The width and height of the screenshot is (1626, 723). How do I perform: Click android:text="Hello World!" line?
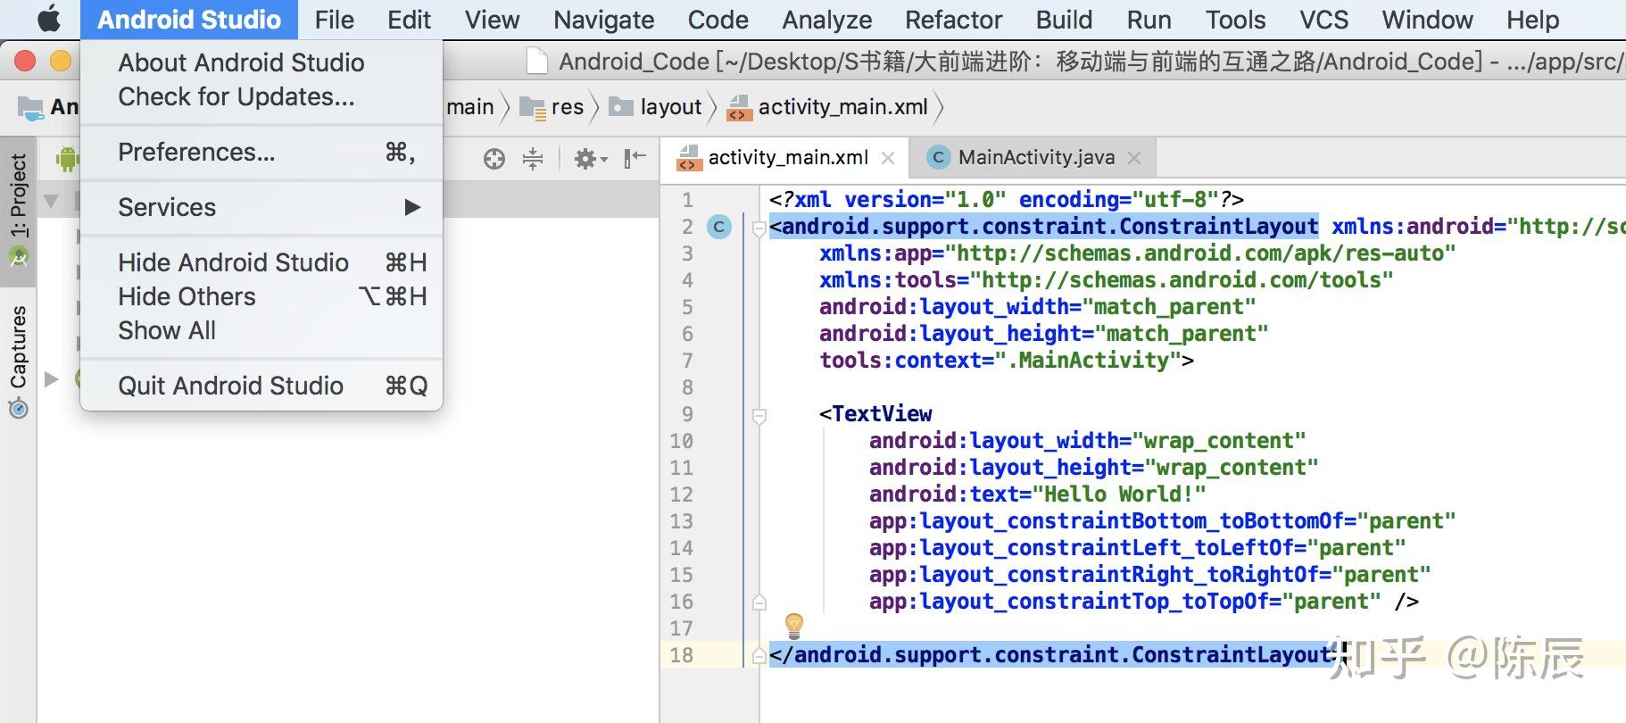(1038, 494)
